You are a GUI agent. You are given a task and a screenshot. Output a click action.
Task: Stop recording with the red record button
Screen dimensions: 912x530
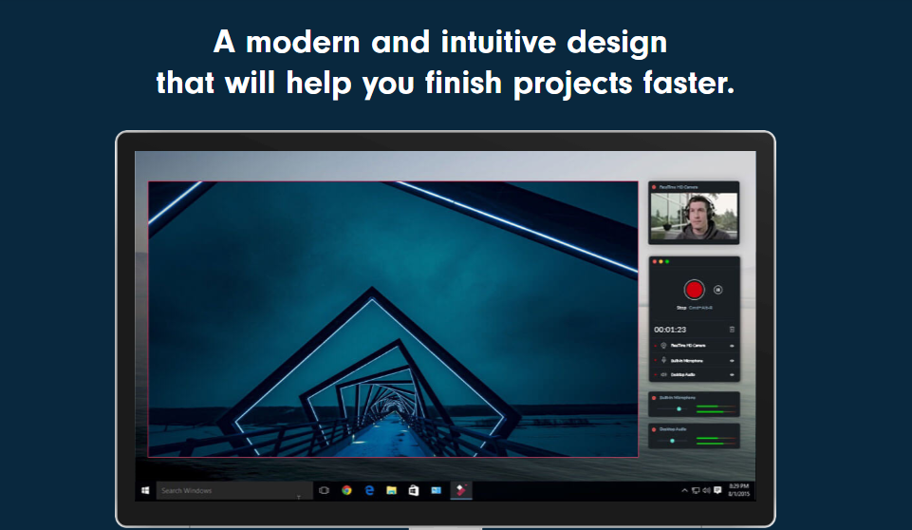click(694, 290)
